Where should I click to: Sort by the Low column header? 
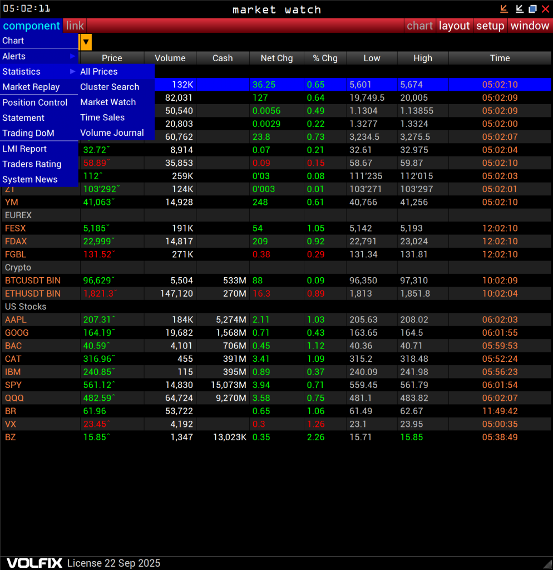(372, 58)
